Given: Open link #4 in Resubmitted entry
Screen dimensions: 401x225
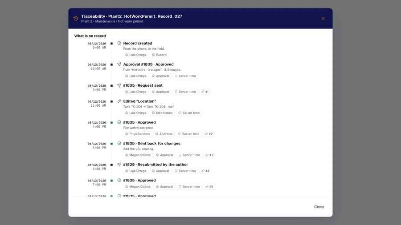Looking at the screenshot, I should coord(205,171).
